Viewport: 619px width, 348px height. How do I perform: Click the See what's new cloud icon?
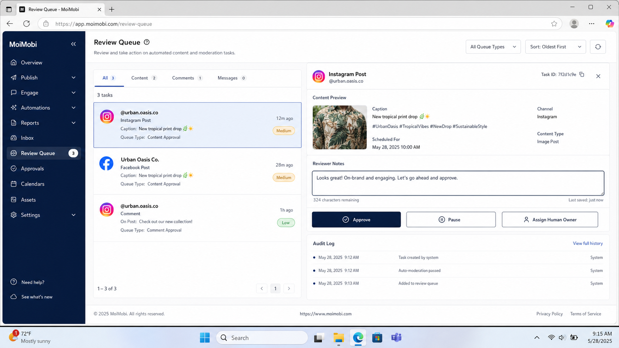pyautogui.click(x=14, y=297)
